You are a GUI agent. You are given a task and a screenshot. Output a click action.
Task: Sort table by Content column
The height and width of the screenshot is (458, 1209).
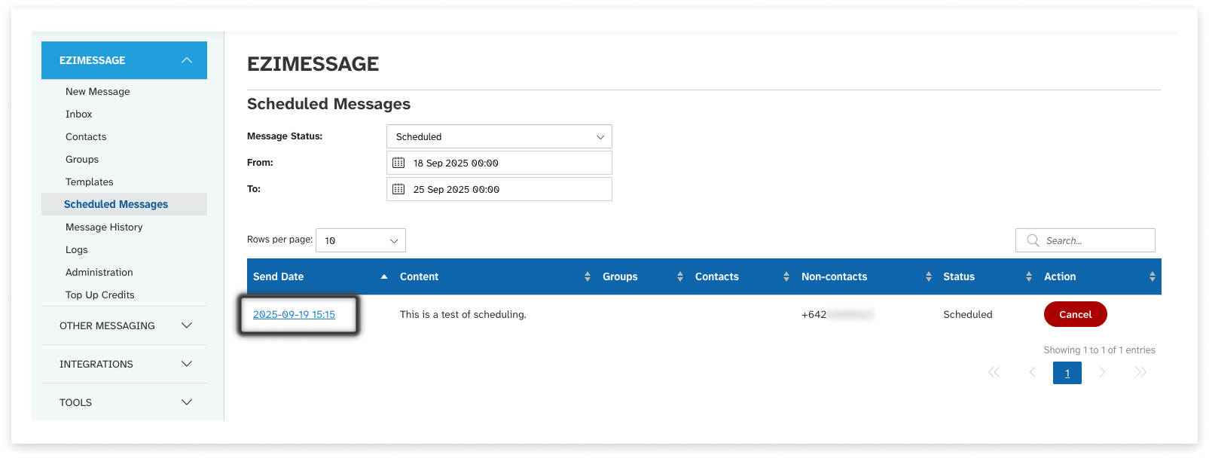[587, 276]
